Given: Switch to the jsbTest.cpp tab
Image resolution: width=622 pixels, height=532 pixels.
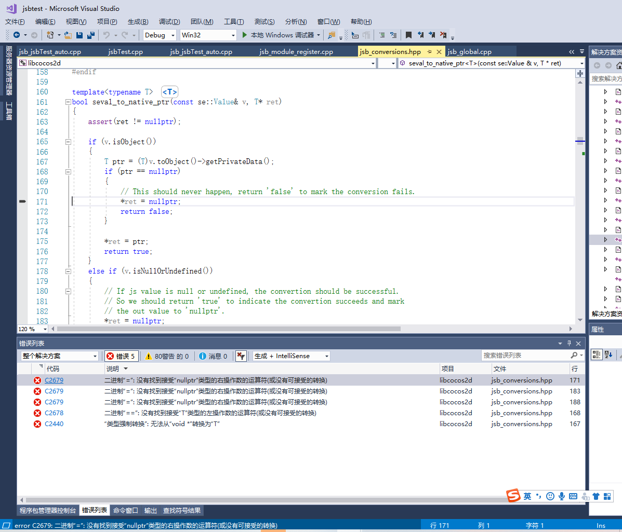Looking at the screenshot, I should 125,51.
